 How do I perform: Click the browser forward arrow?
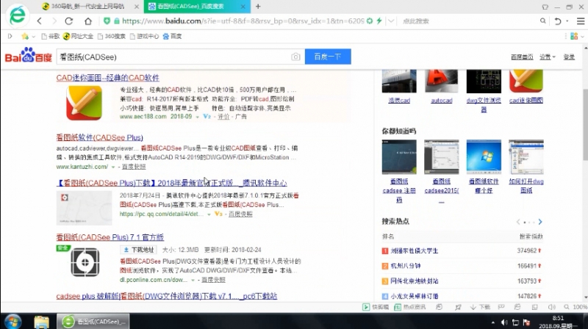point(54,21)
